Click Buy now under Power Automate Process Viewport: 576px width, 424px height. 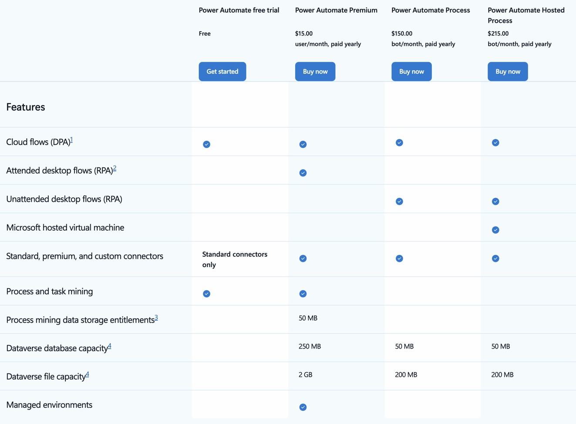point(411,71)
